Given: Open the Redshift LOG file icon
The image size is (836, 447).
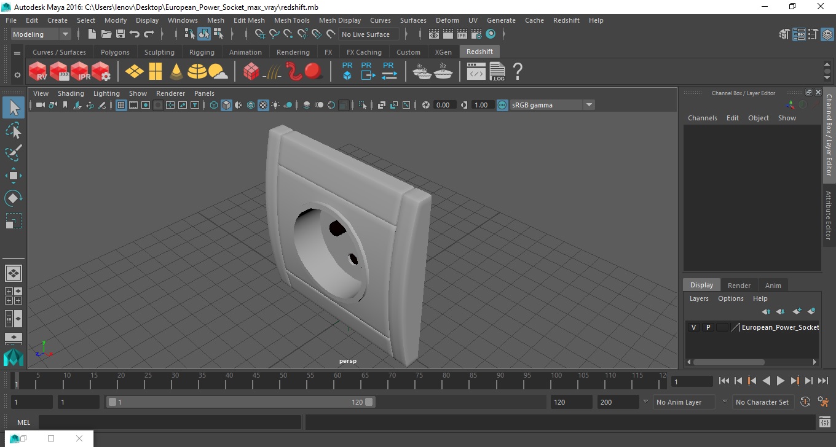Looking at the screenshot, I should click(497, 72).
